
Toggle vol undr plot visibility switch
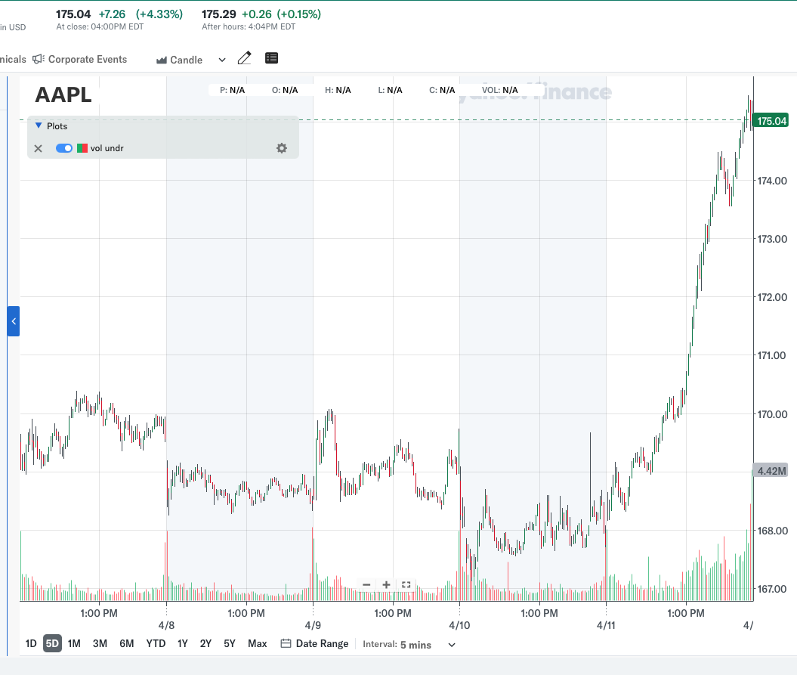(64, 148)
